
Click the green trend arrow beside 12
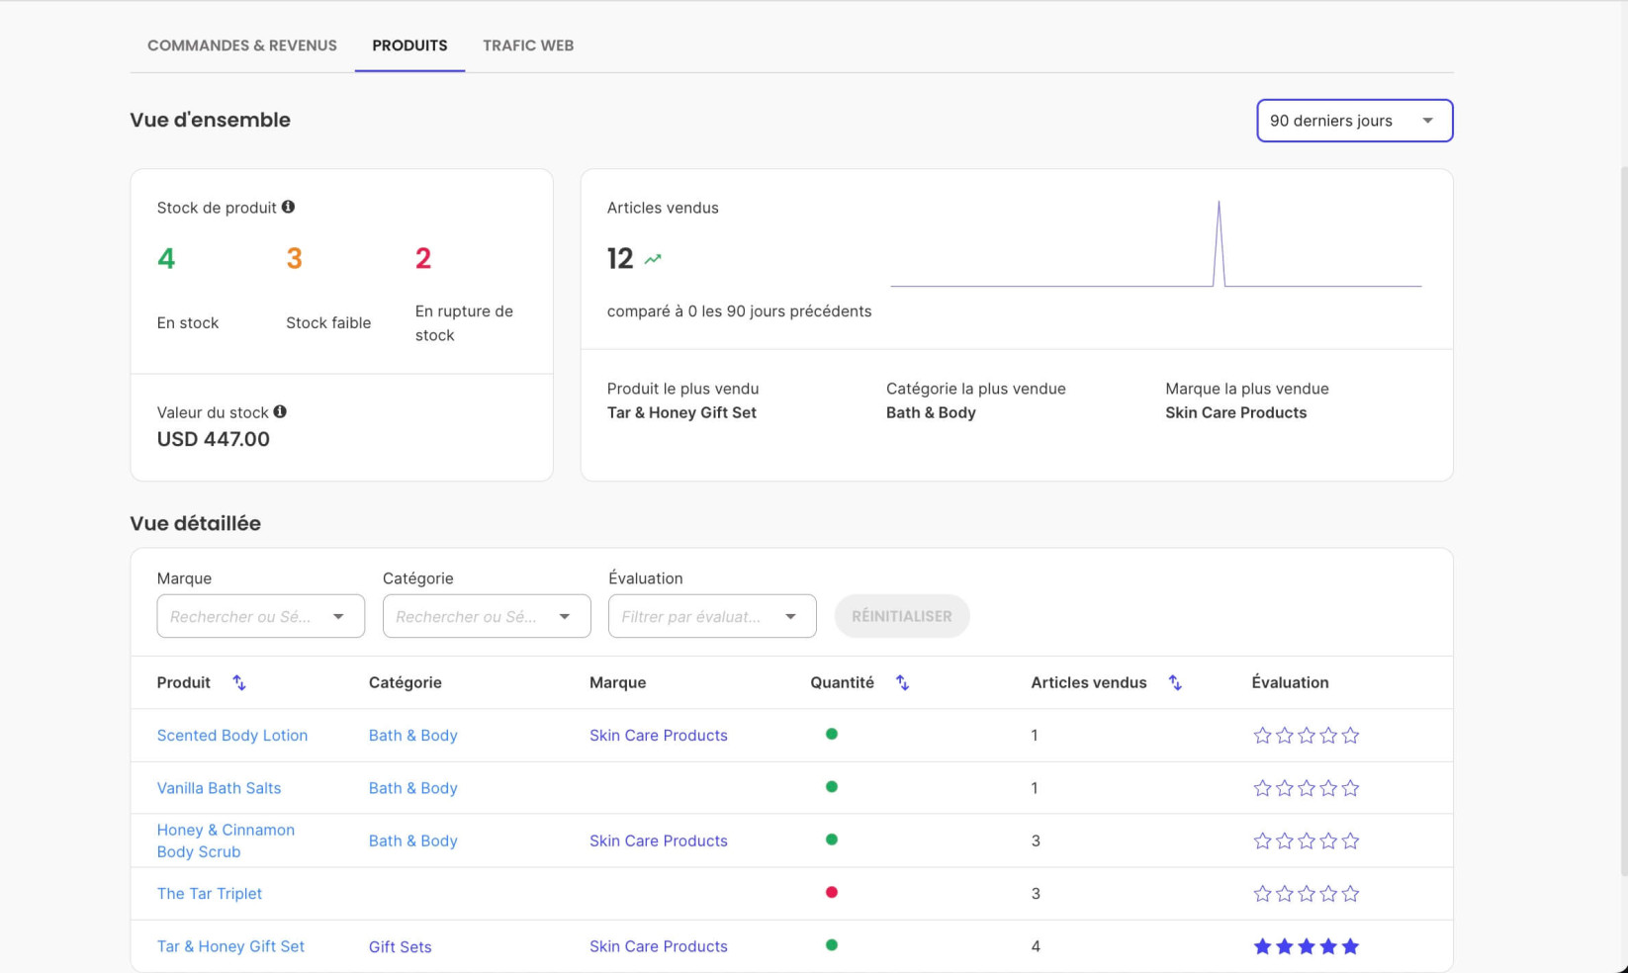pyautogui.click(x=653, y=259)
